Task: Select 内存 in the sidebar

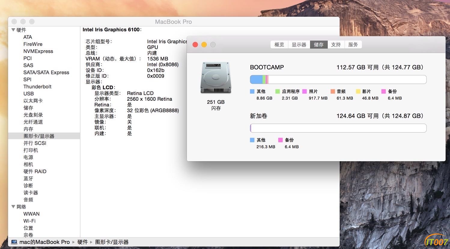Action: [28, 129]
